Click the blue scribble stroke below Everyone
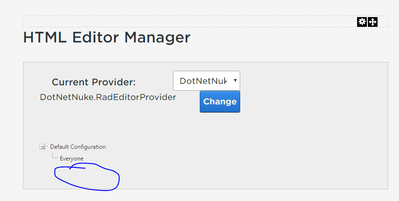Screen dimensions: 399x201 click(x=77, y=167)
